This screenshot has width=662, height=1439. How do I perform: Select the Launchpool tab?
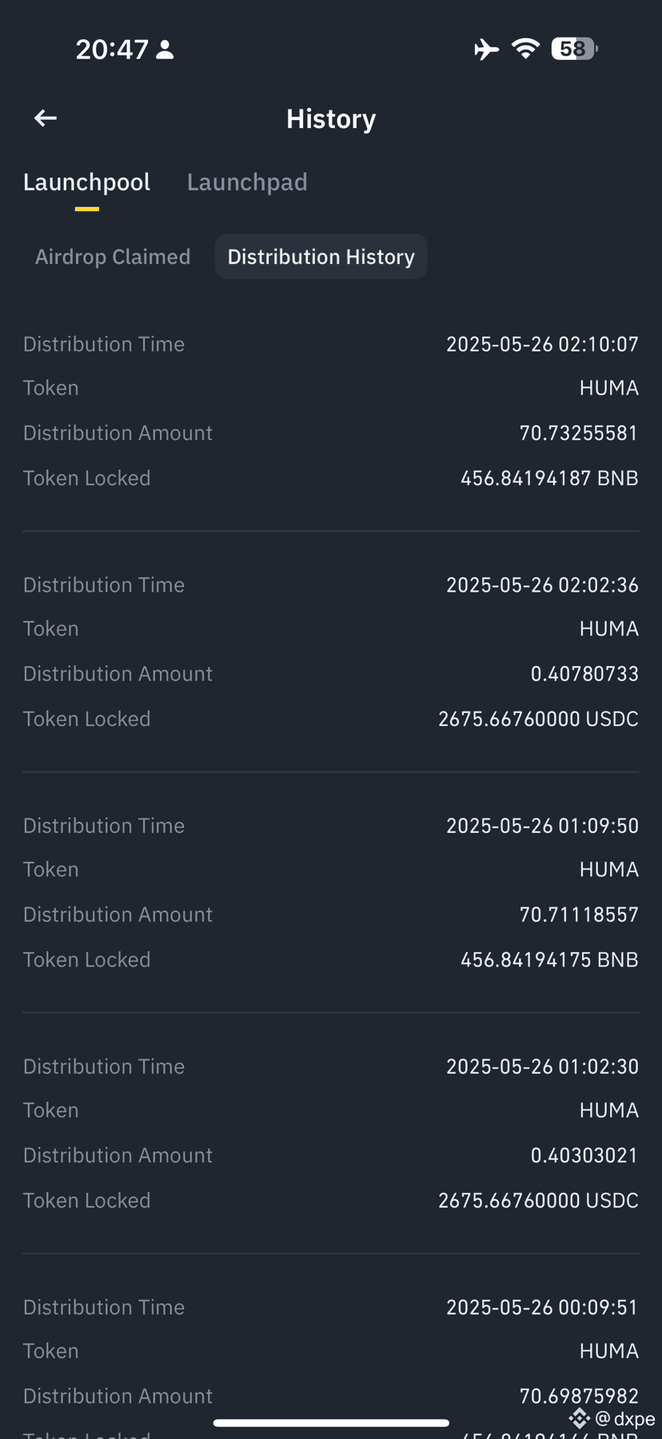click(x=86, y=182)
